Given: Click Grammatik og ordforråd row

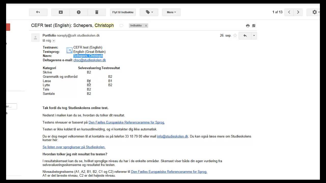Looking at the screenshot, I should click(81, 77).
